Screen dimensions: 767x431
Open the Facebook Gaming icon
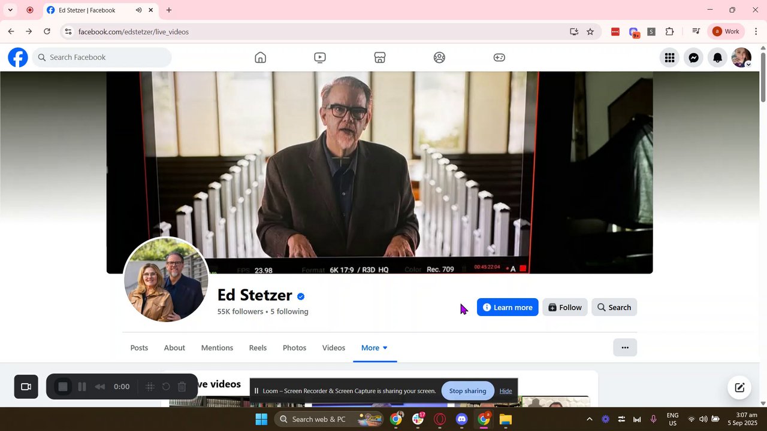pos(499,57)
